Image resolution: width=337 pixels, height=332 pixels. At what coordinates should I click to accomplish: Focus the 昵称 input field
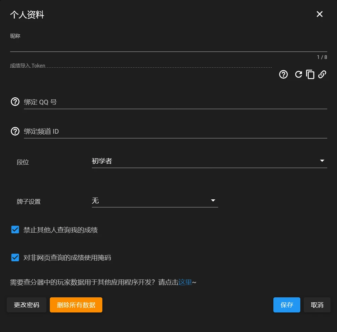click(x=168, y=46)
